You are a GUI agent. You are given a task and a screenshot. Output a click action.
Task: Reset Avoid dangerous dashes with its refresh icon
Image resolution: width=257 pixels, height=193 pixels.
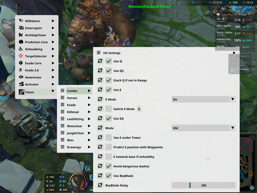pyautogui.click(x=100, y=166)
